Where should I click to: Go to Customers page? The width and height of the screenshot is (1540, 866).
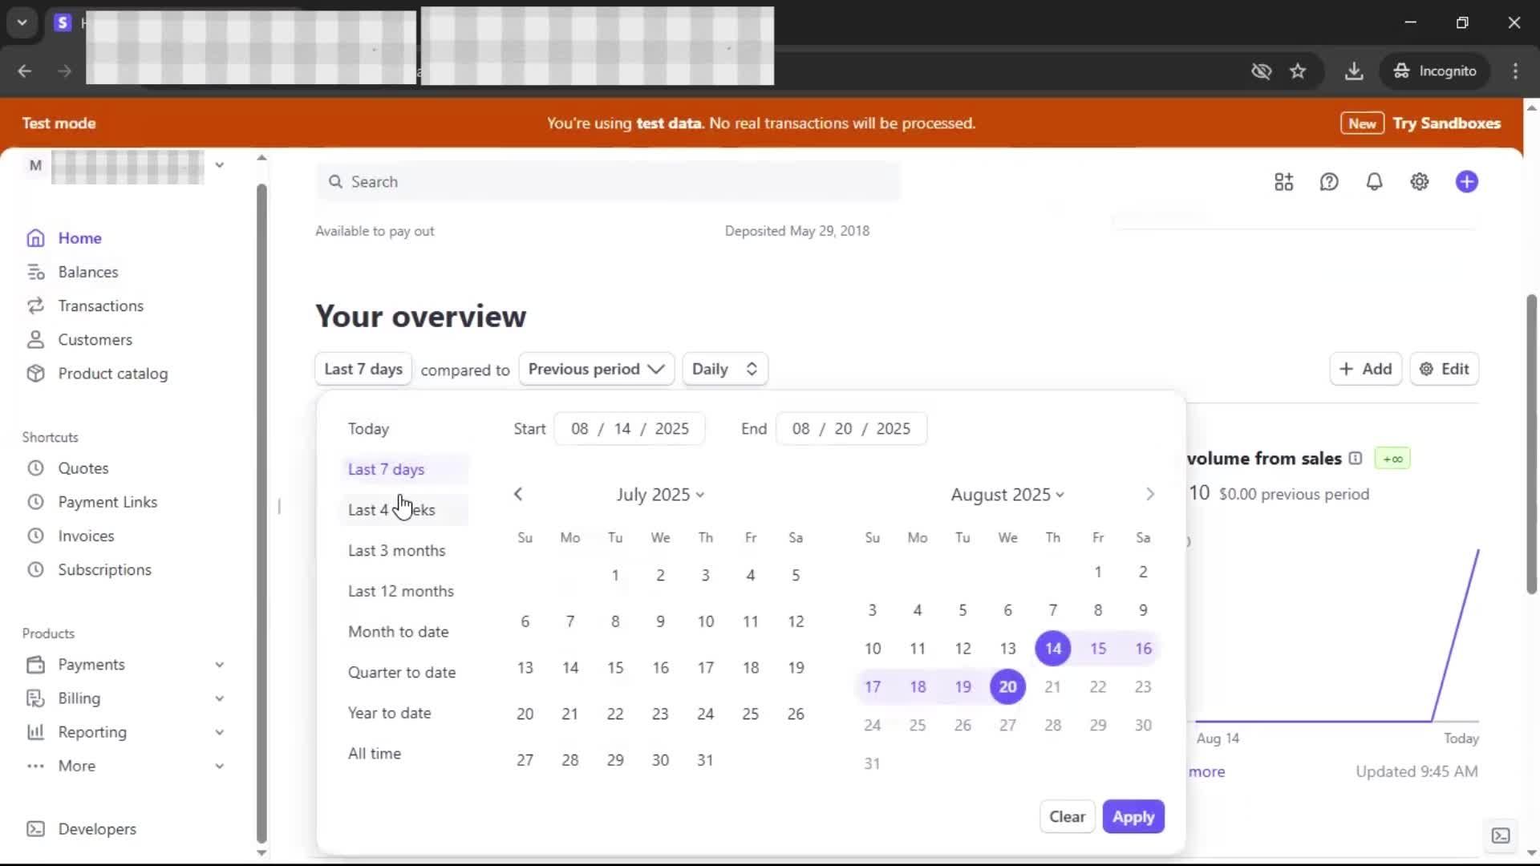95,340
